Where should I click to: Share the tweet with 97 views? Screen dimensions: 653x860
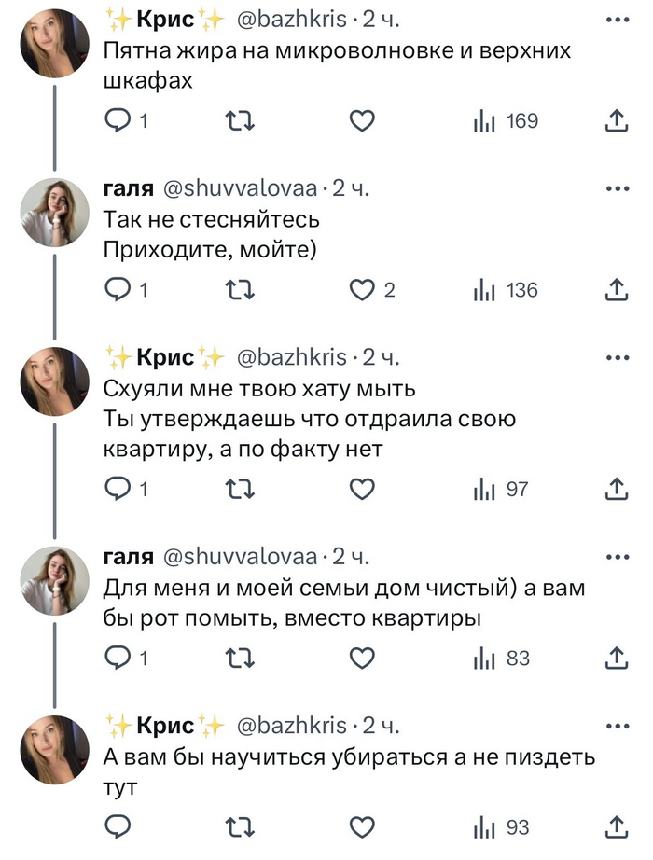(616, 489)
